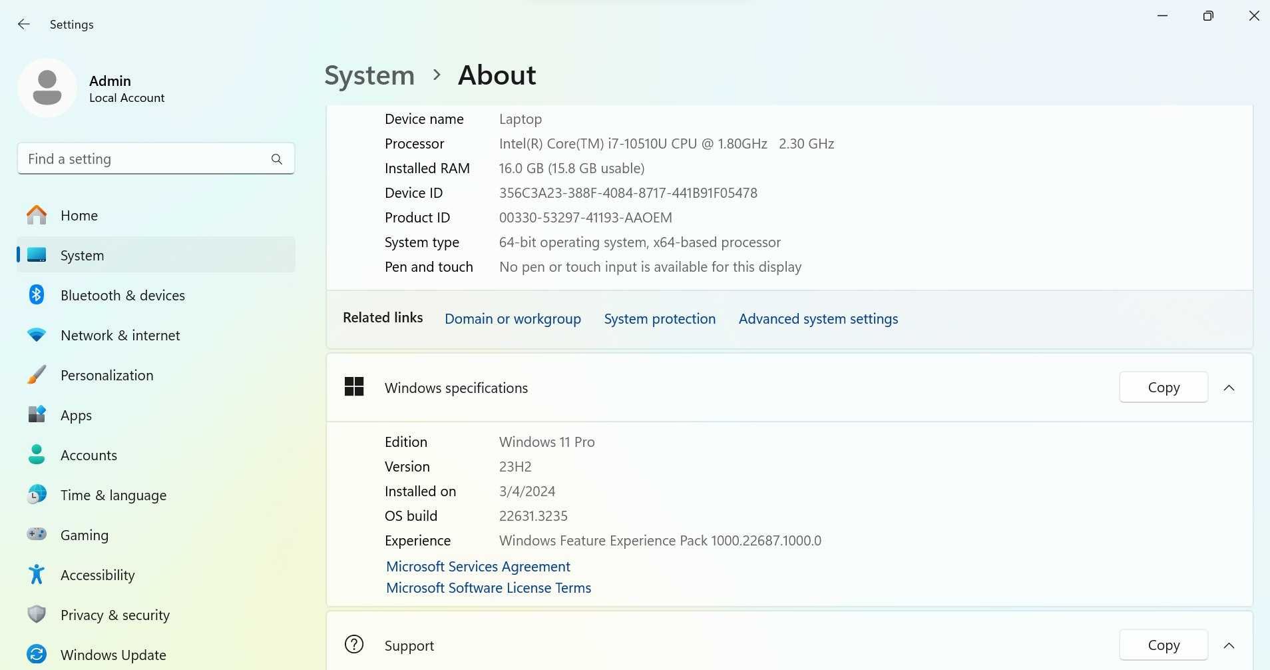Select the Device ID value text
The image size is (1270, 670).
tap(628, 193)
